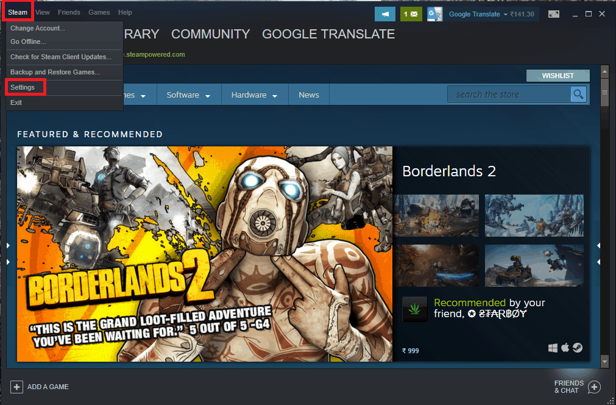Click the announcements megaphone icon
This screenshot has height=405, width=616.
point(385,14)
